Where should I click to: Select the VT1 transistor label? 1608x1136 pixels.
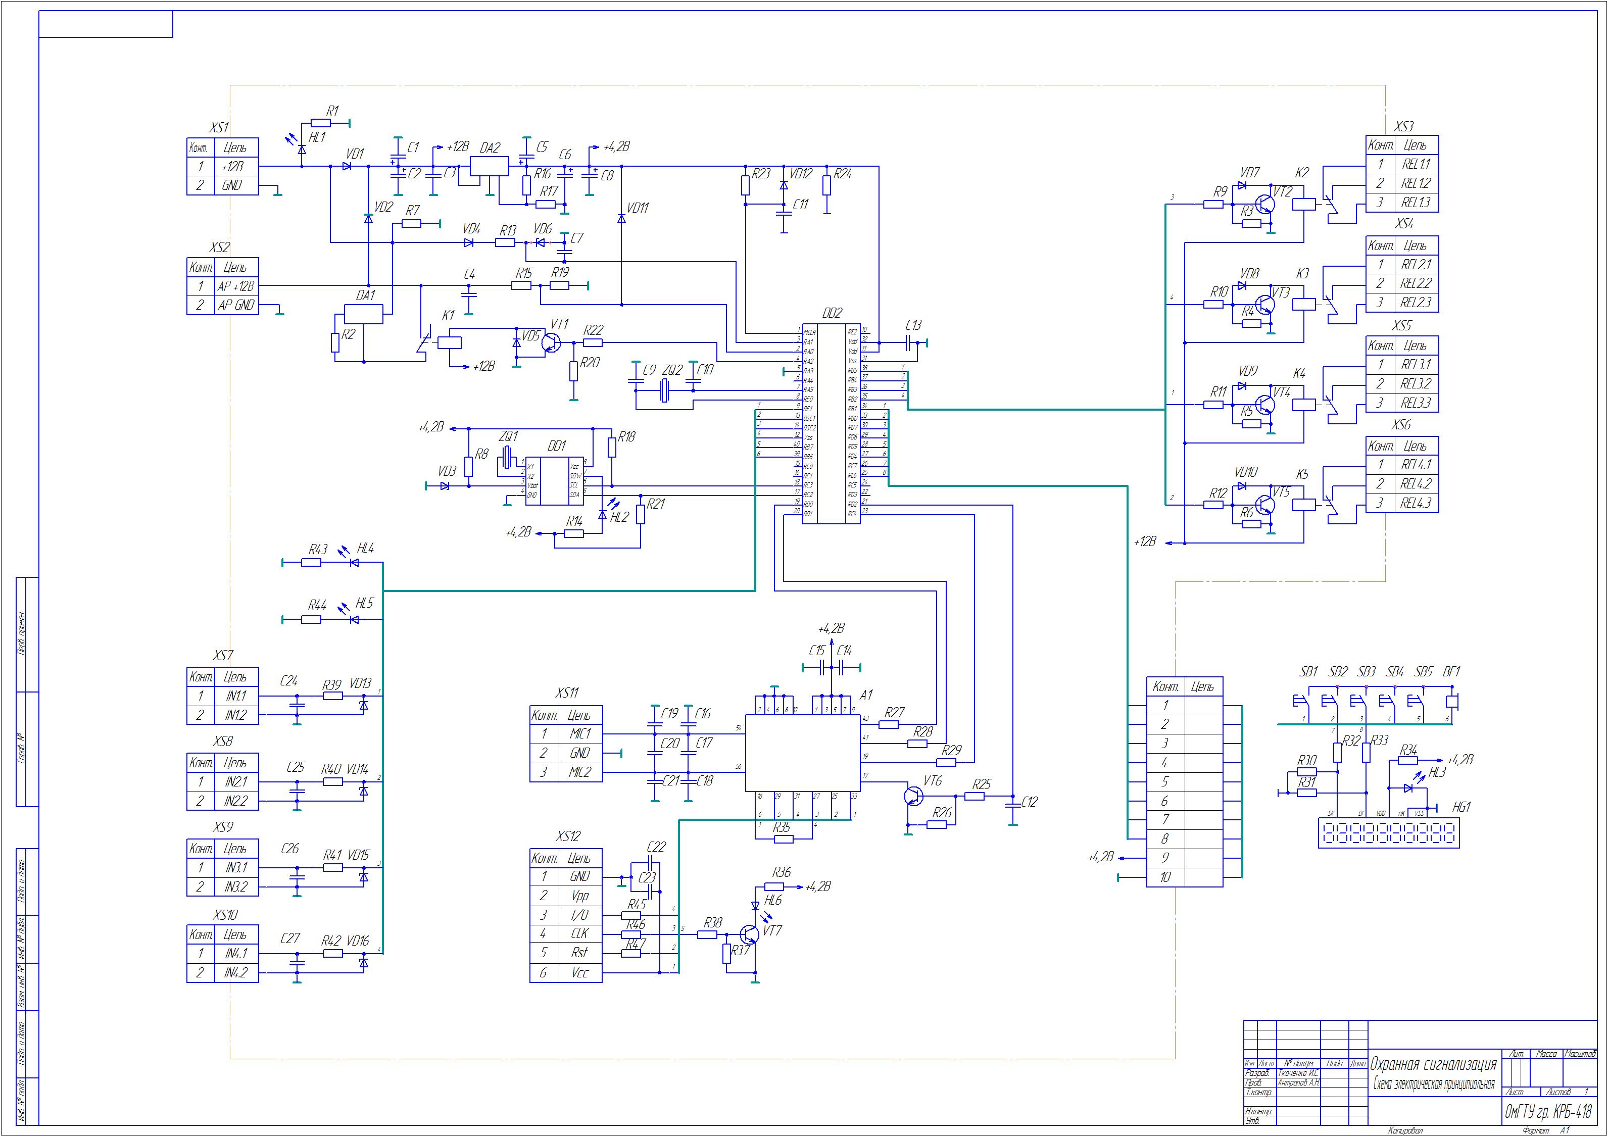pos(560,324)
